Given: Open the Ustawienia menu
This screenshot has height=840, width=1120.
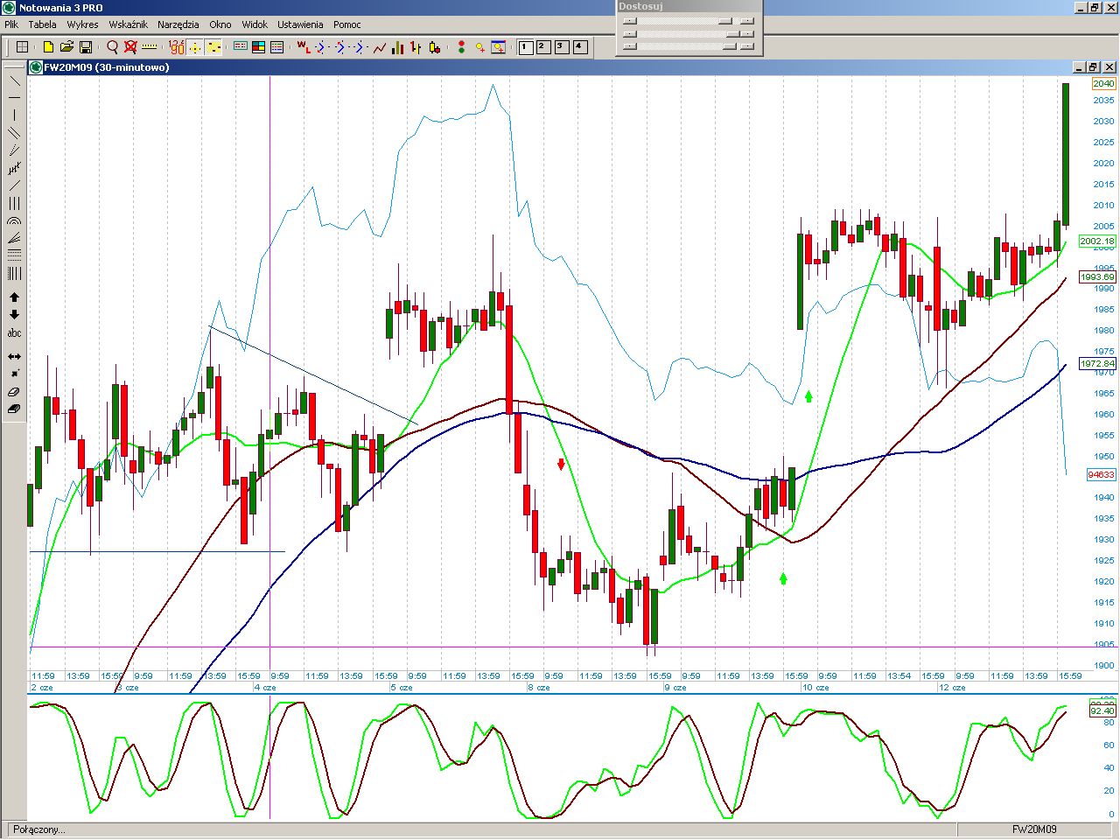Looking at the screenshot, I should coord(300,24).
